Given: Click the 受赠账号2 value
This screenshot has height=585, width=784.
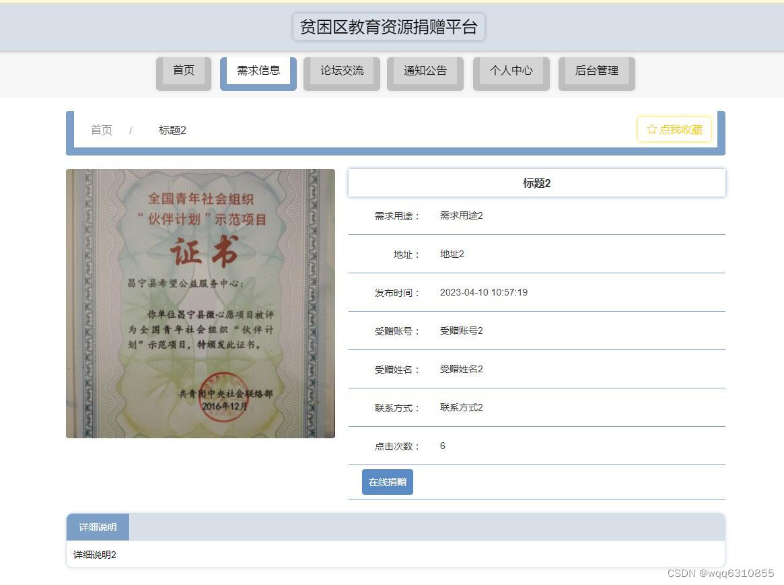Looking at the screenshot, I should [x=461, y=331].
